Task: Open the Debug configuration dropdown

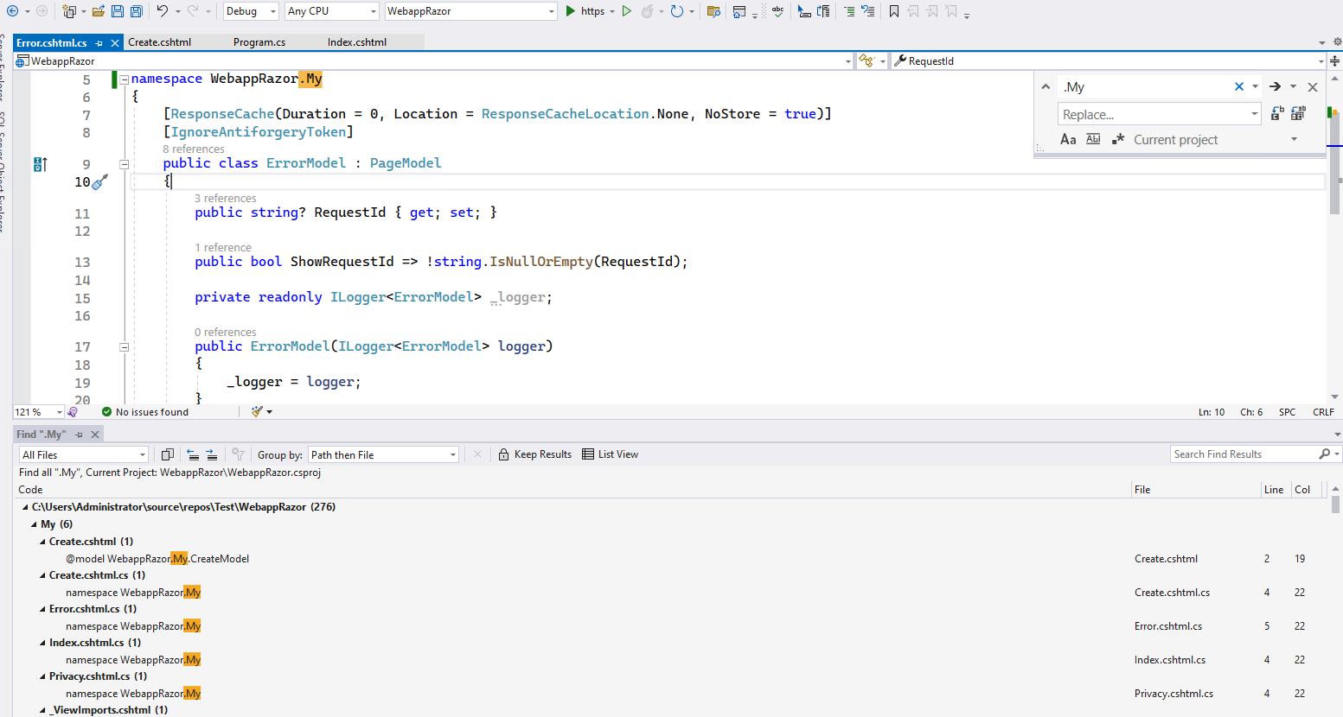Action: pos(251,11)
